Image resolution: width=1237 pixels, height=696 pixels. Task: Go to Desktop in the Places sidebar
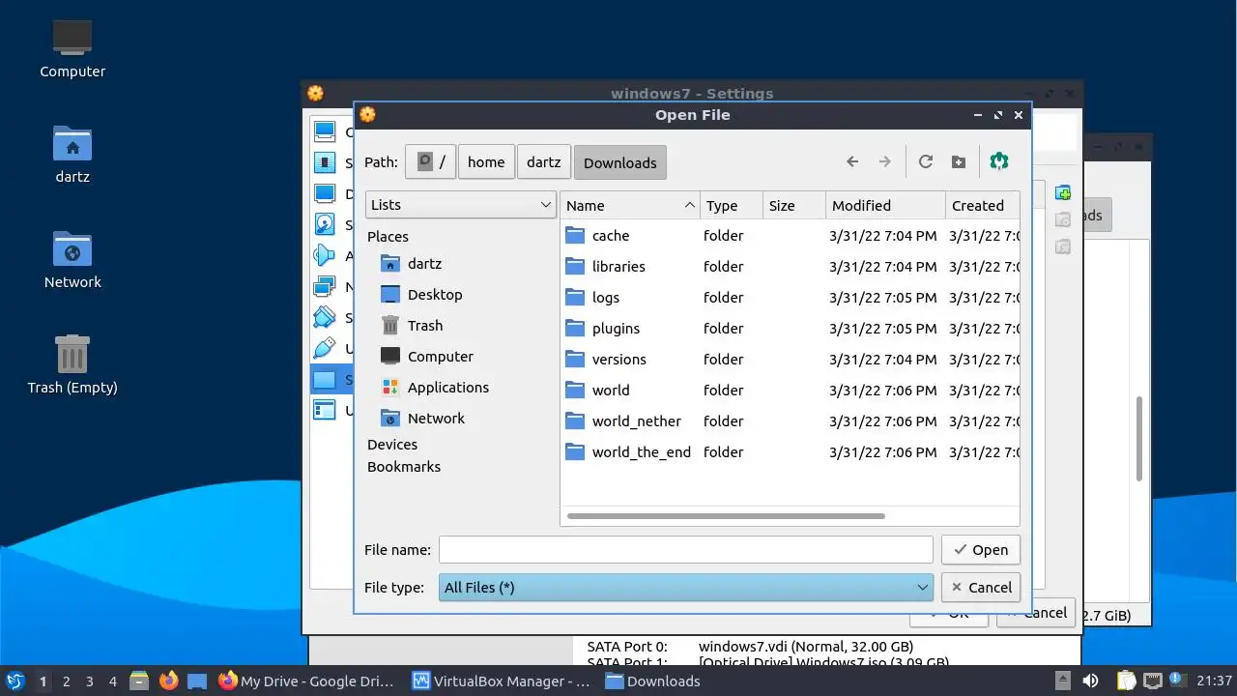pyautogui.click(x=434, y=294)
